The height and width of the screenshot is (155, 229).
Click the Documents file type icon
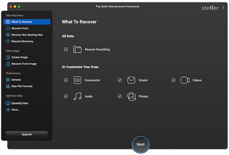click(x=77, y=80)
